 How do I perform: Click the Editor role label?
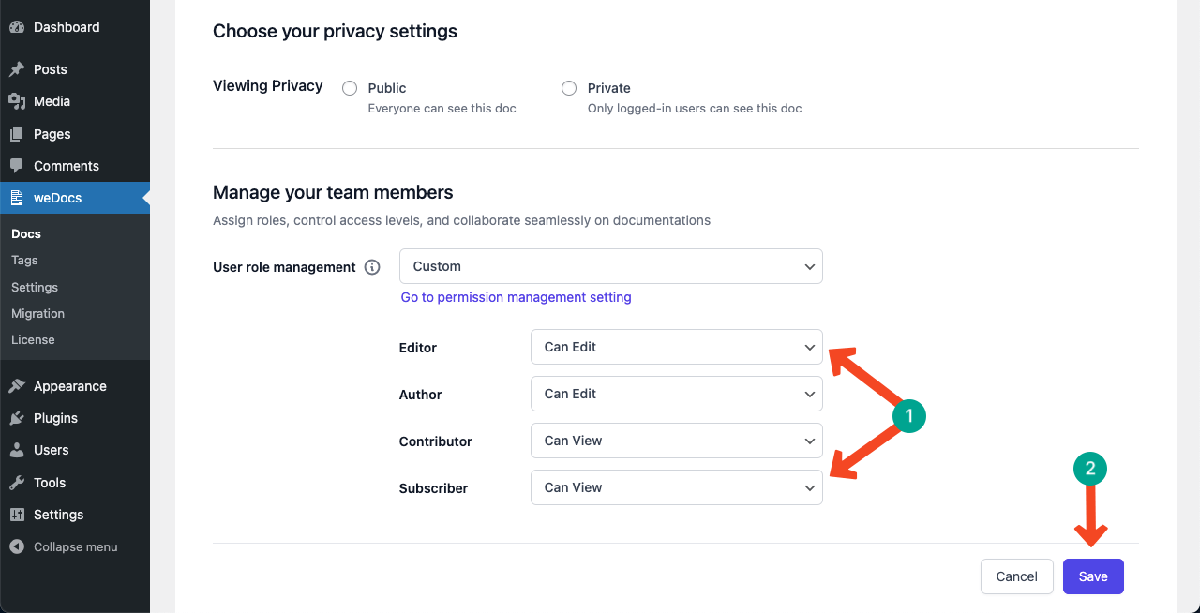point(418,348)
